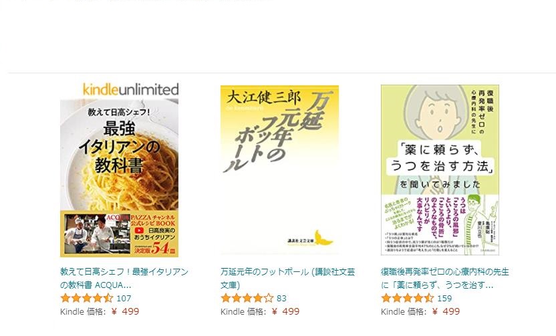Open the 薬に頼らず、うつを治す方法 book cover

(x=440, y=170)
